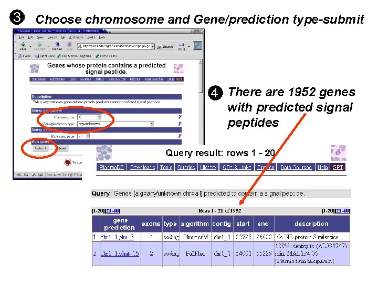The image size is (378, 284).
Task: Click PlasmoDB link in query form navbar
Action: pos(39,79)
